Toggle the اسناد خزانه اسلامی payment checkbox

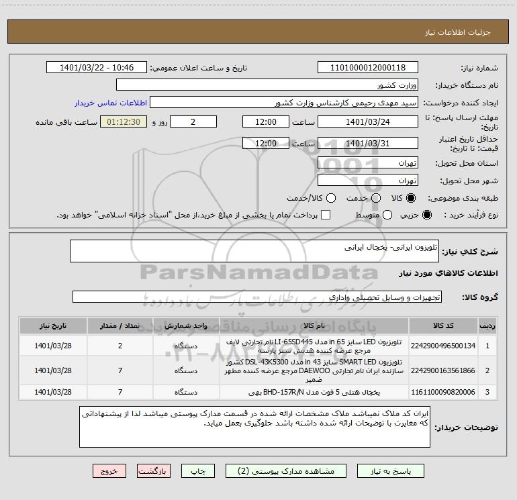tap(326, 215)
